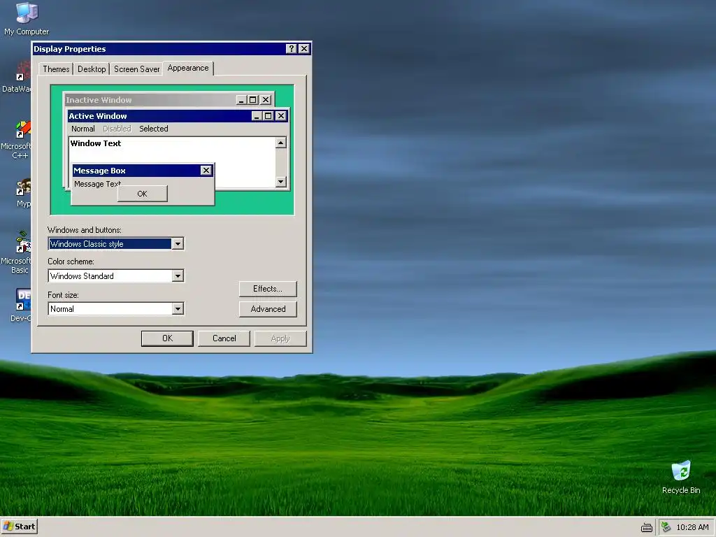Click the Active Window preview title bar

(178, 116)
